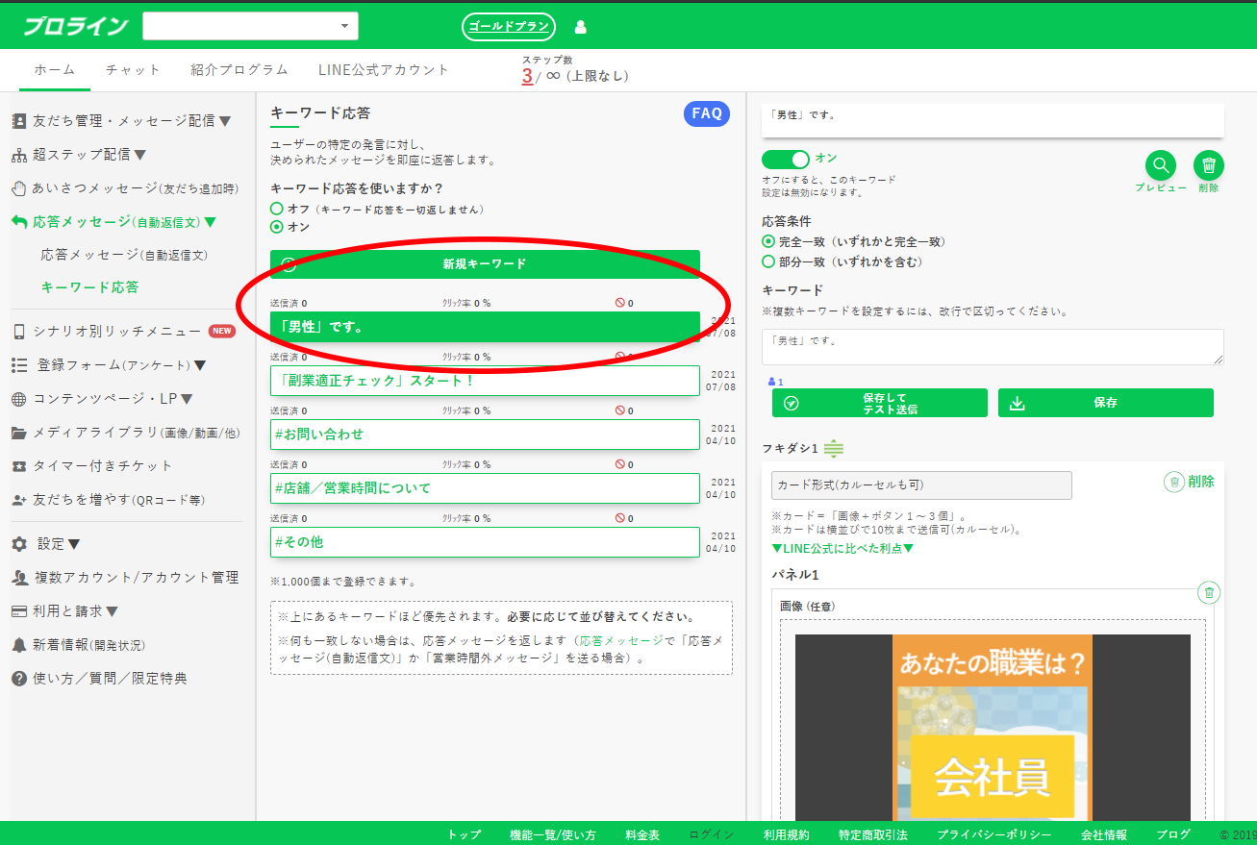Viewport: 1257px width, 845px height.
Task: Open footer link ブログ
Action: coord(1173,834)
